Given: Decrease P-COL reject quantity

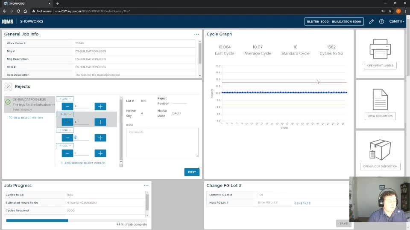Looking at the screenshot, I should 67,153.
